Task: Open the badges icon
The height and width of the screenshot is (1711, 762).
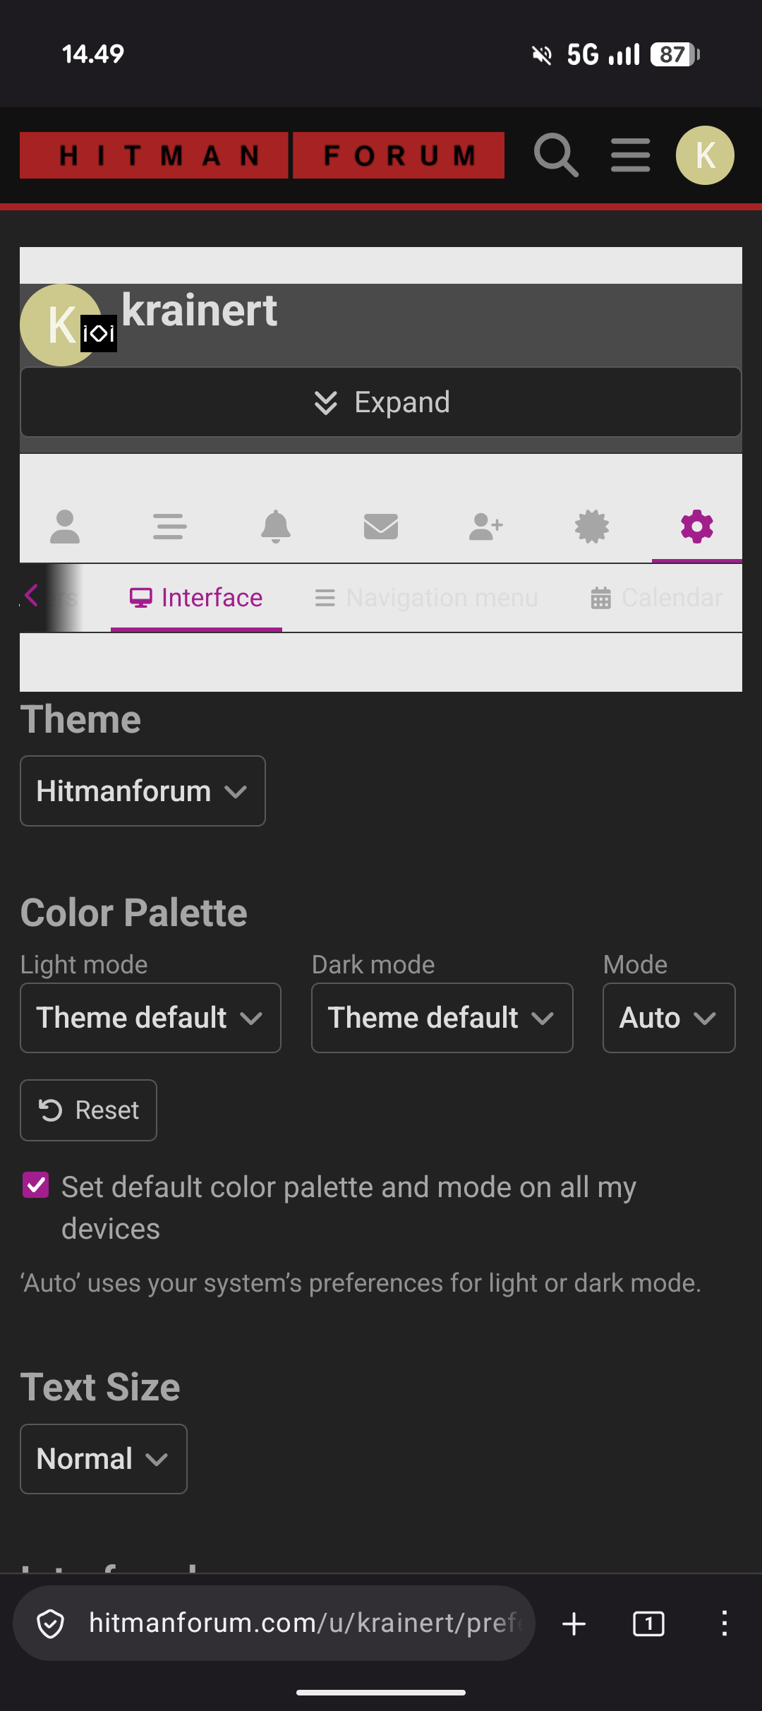Action: 592,527
